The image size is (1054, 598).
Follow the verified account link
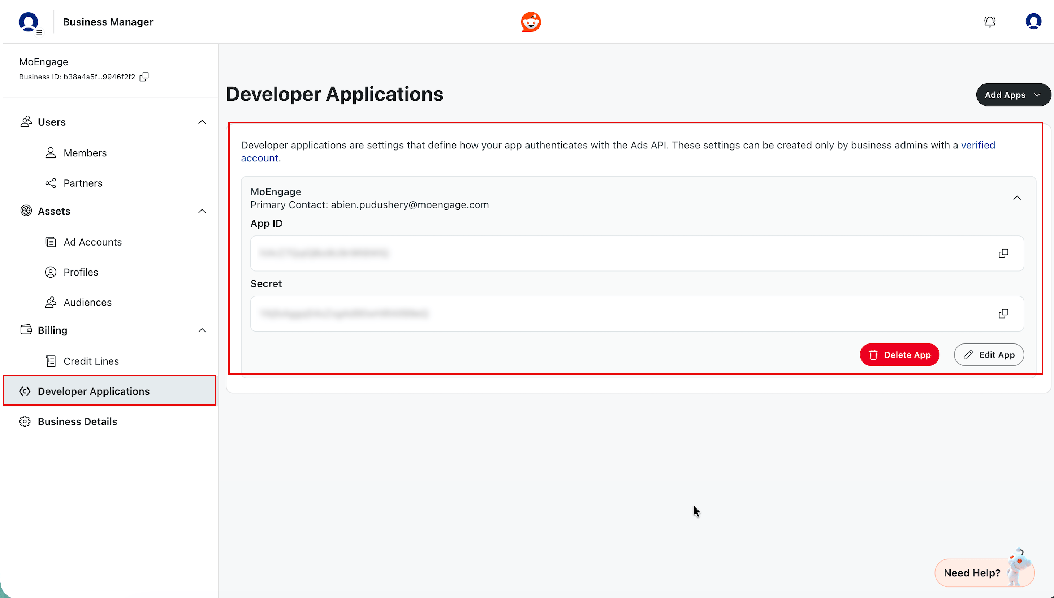[x=977, y=145]
